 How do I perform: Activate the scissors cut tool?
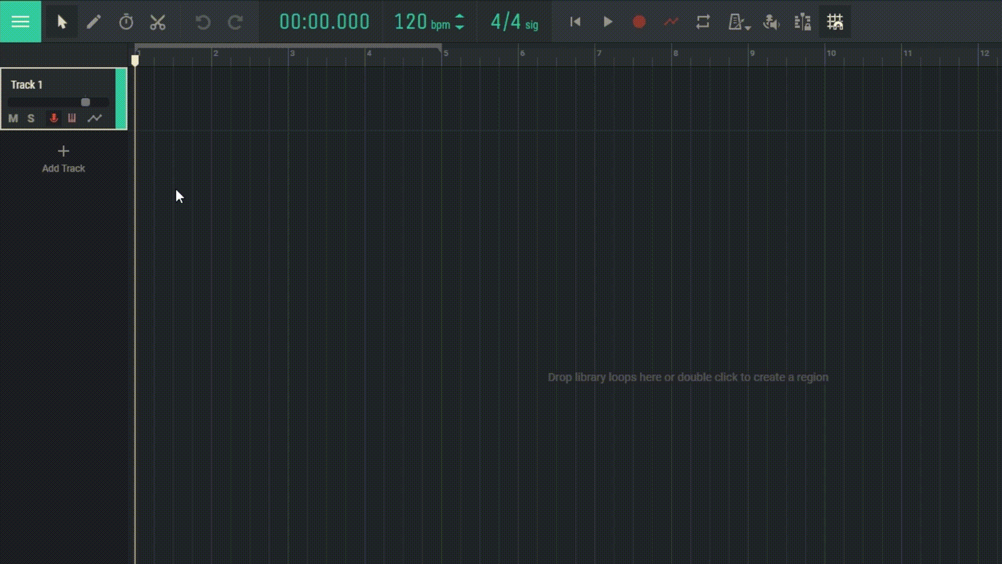point(158,22)
